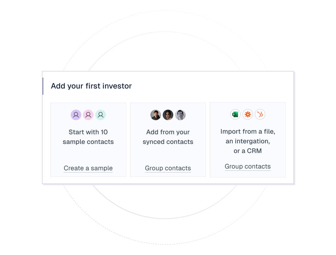Click "Group contacts" under the import option
336x255 pixels.
248,166
